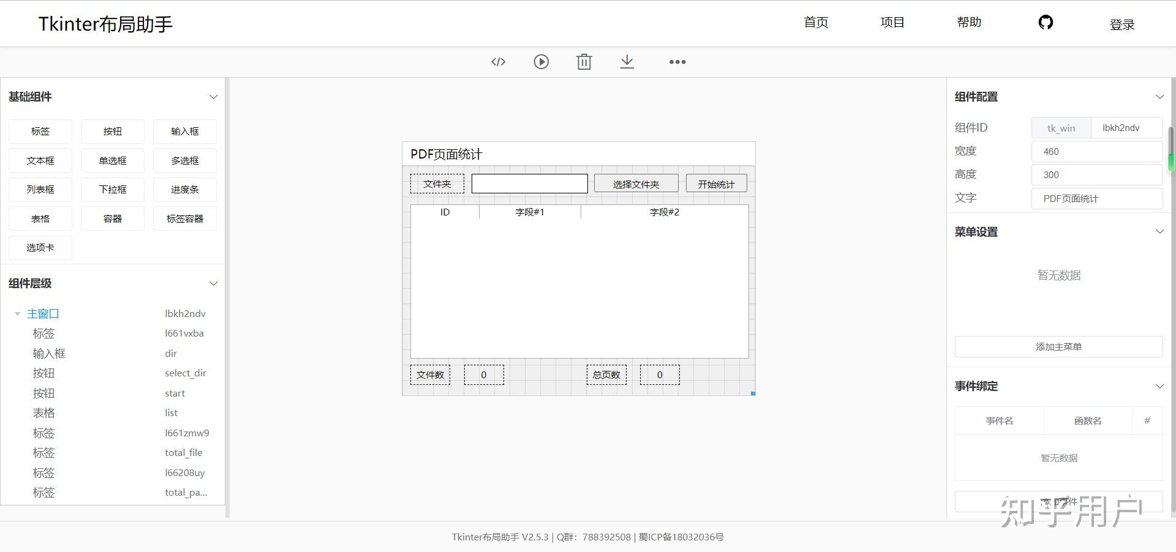Open the more options ellipsis icon
This screenshot has width=1176, height=552.
pyautogui.click(x=676, y=61)
